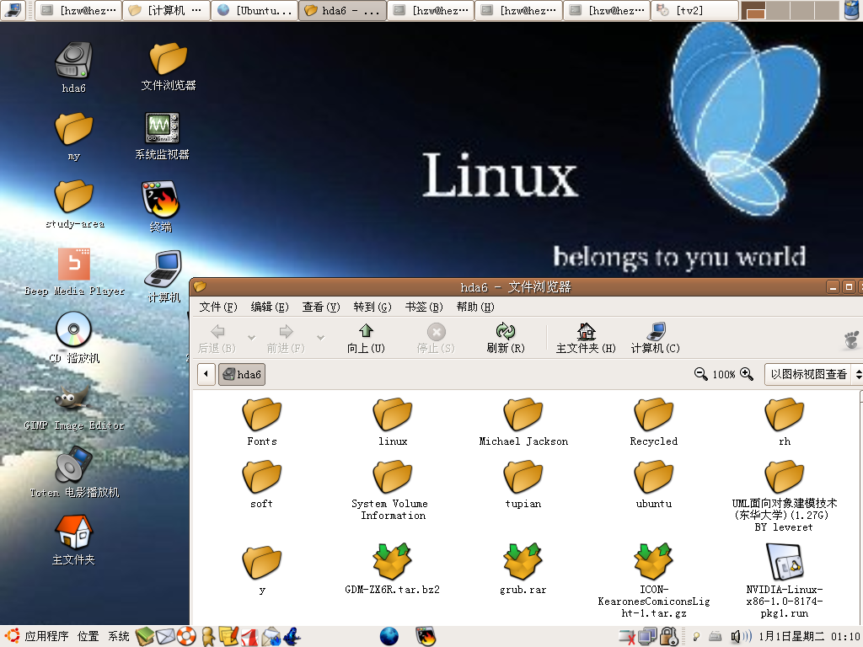The image size is (863, 647).
Task: Expand the back history dropdown arrow
Action: tap(251, 337)
